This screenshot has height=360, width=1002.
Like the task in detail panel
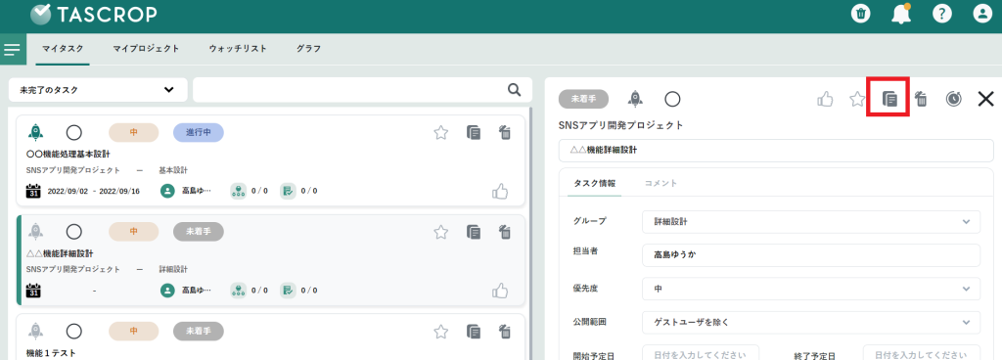[x=826, y=99]
